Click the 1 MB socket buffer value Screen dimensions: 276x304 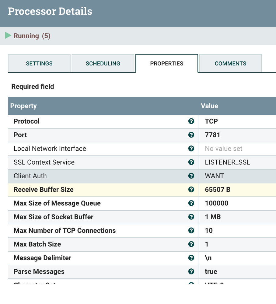pyautogui.click(x=213, y=217)
